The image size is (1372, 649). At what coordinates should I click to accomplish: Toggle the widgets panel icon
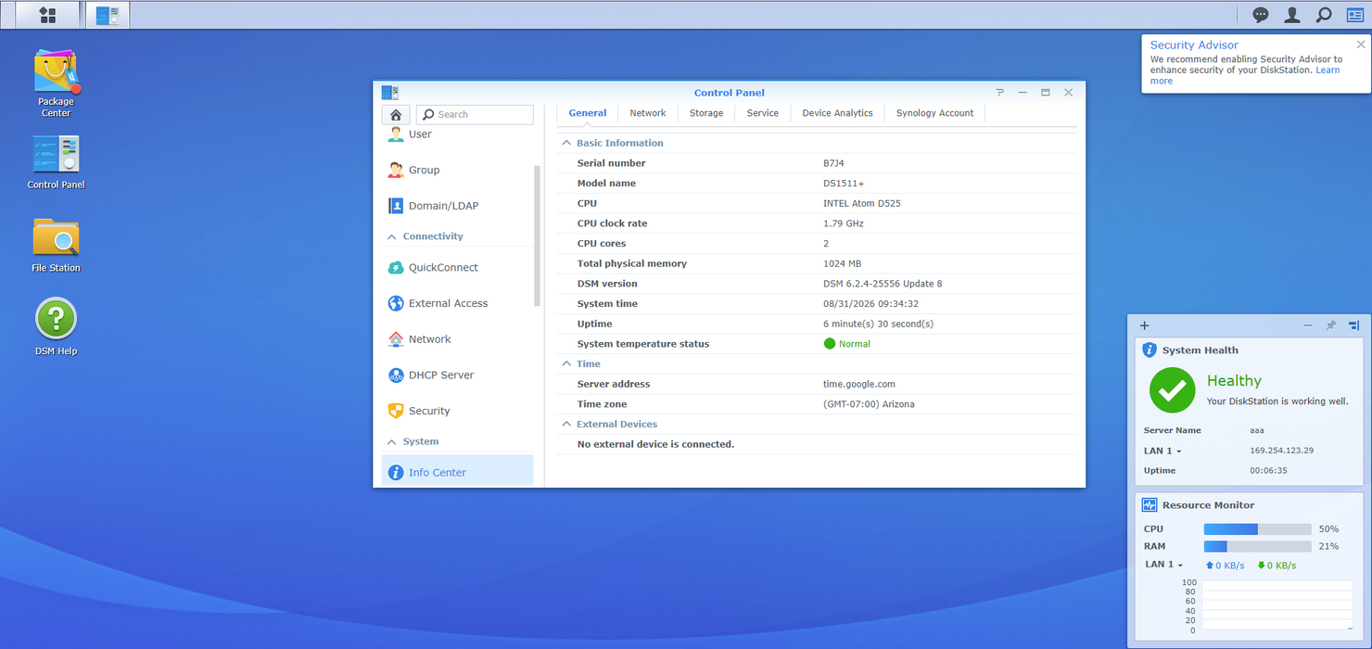[1354, 15]
